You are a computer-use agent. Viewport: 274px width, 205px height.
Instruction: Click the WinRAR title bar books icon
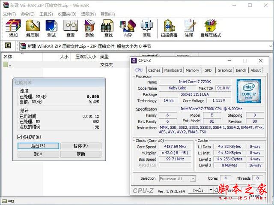6,5
